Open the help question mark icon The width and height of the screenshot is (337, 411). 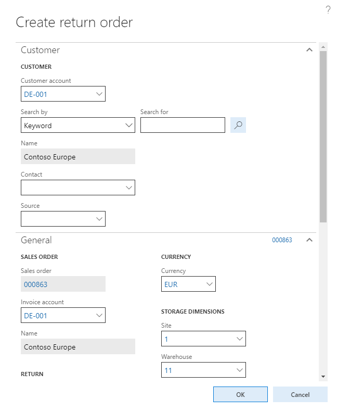(x=328, y=10)
